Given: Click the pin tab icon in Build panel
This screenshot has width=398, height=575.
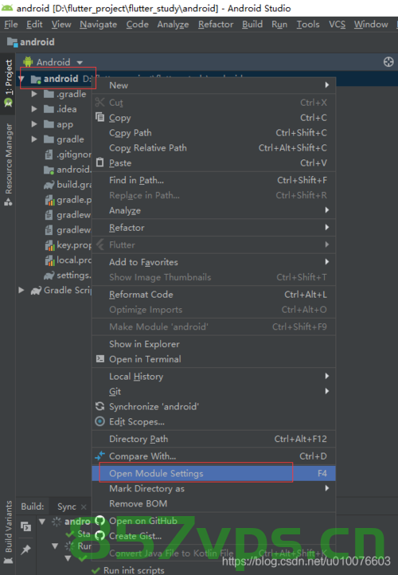Looking at the screenshot, I should (25, 550).
